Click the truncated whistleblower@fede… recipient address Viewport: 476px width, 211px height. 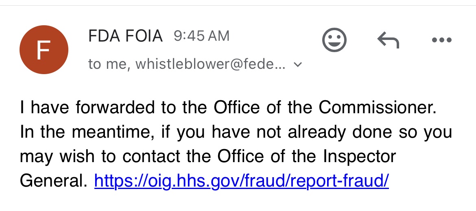pyautogui.click(x=210, y=64)
